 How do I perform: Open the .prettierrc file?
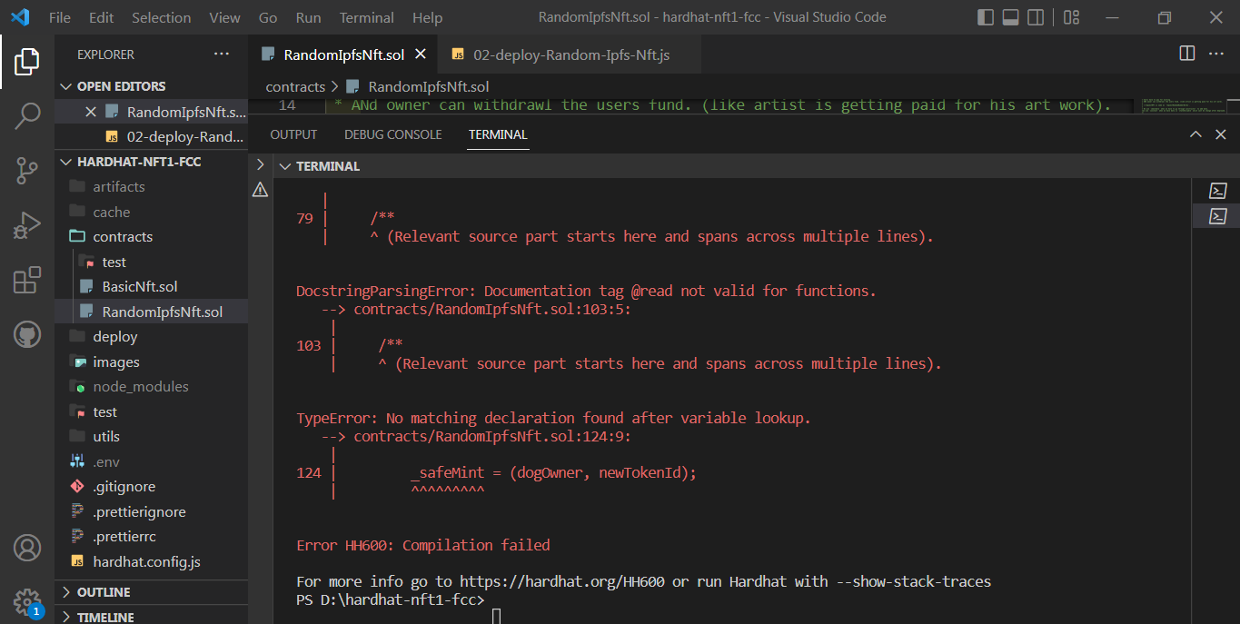click(124, 537)
